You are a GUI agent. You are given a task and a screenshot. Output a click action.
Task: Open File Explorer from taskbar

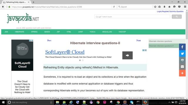[58, 102]
